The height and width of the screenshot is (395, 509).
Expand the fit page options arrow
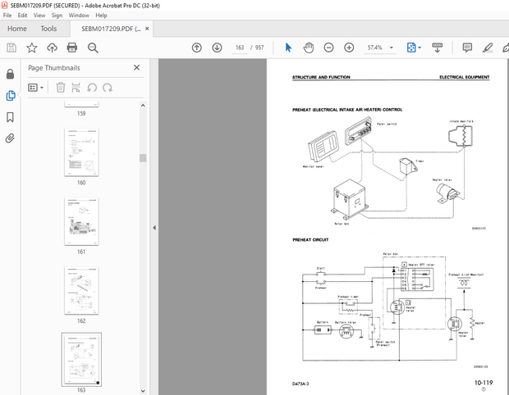tap(420, 48)
